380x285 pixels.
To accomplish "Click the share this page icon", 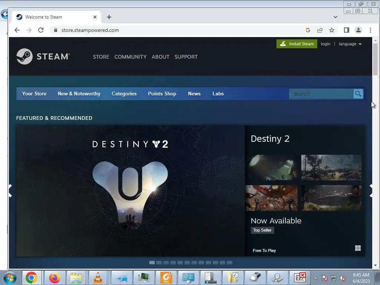I will [x=320, y=30].
